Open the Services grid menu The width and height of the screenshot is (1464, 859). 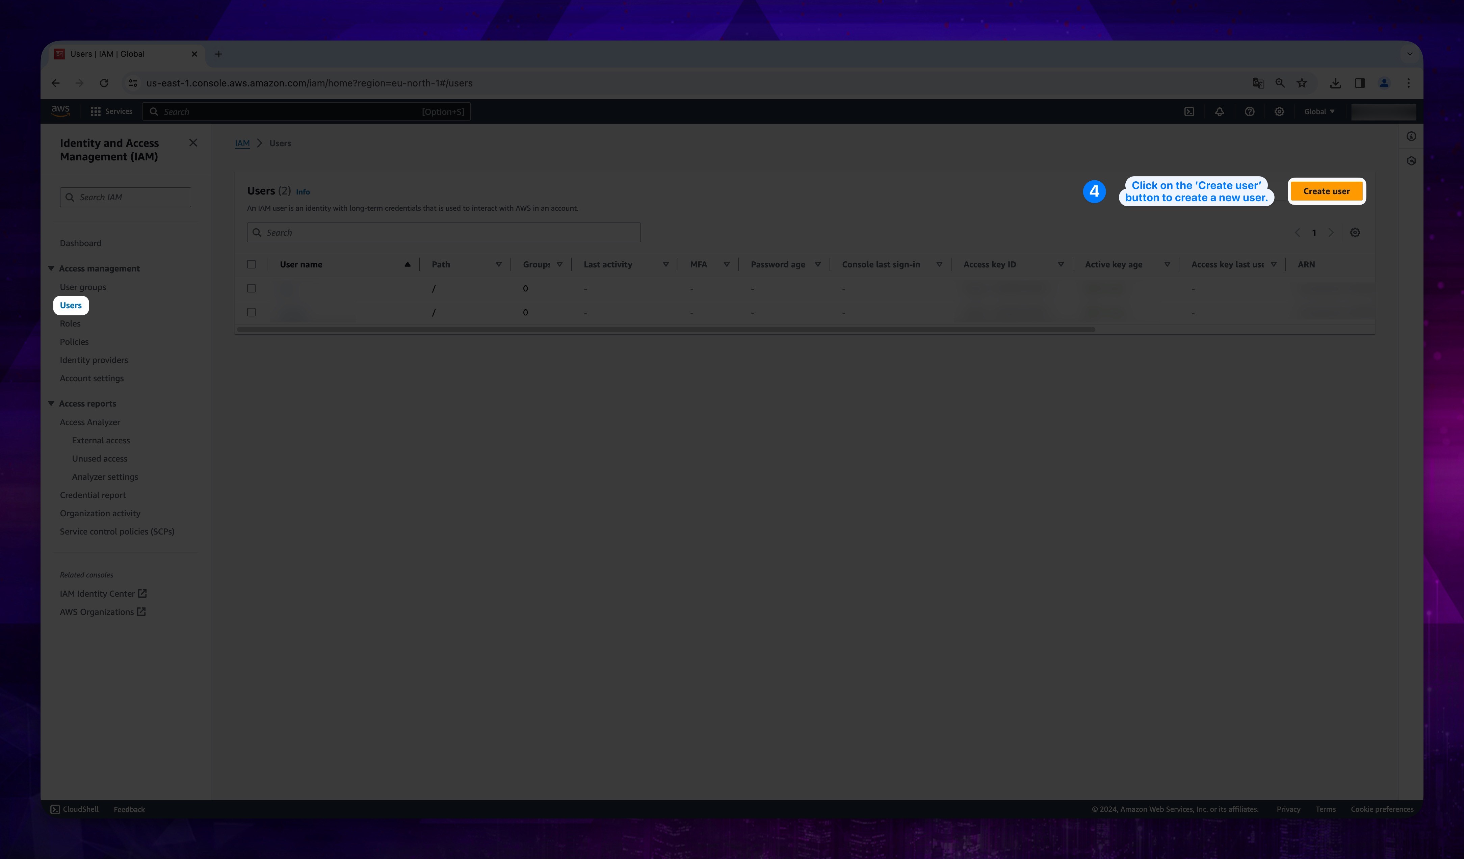[111, 111]
